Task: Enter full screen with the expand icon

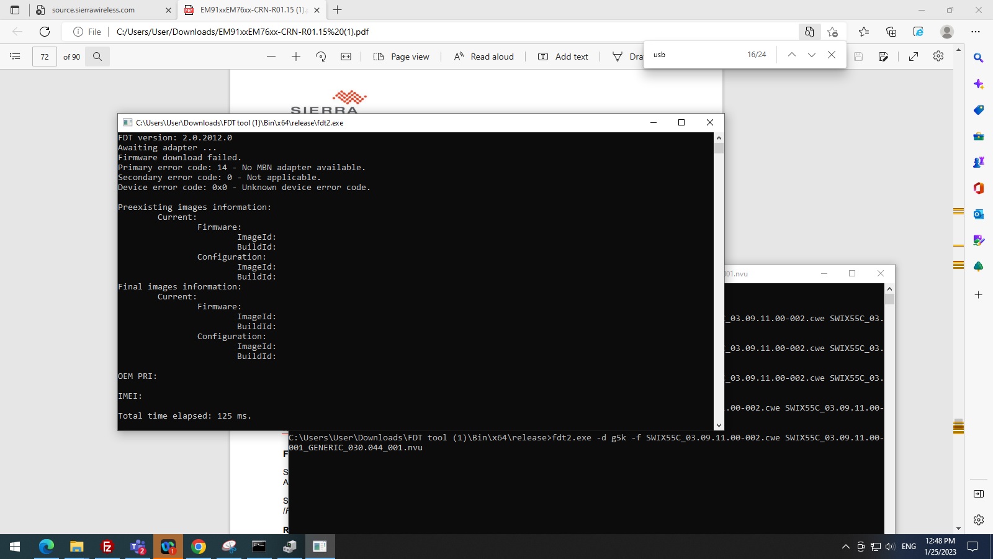Action: [914, 57]
